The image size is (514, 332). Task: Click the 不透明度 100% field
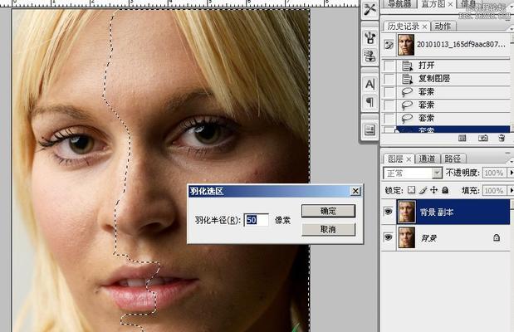click(494, 173)
